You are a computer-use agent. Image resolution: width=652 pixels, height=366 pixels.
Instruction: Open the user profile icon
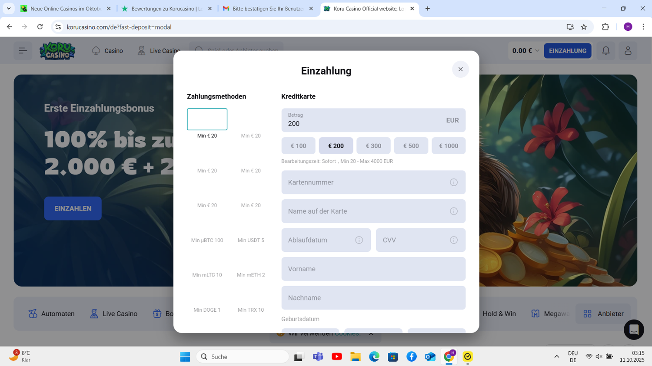[628, 51]
